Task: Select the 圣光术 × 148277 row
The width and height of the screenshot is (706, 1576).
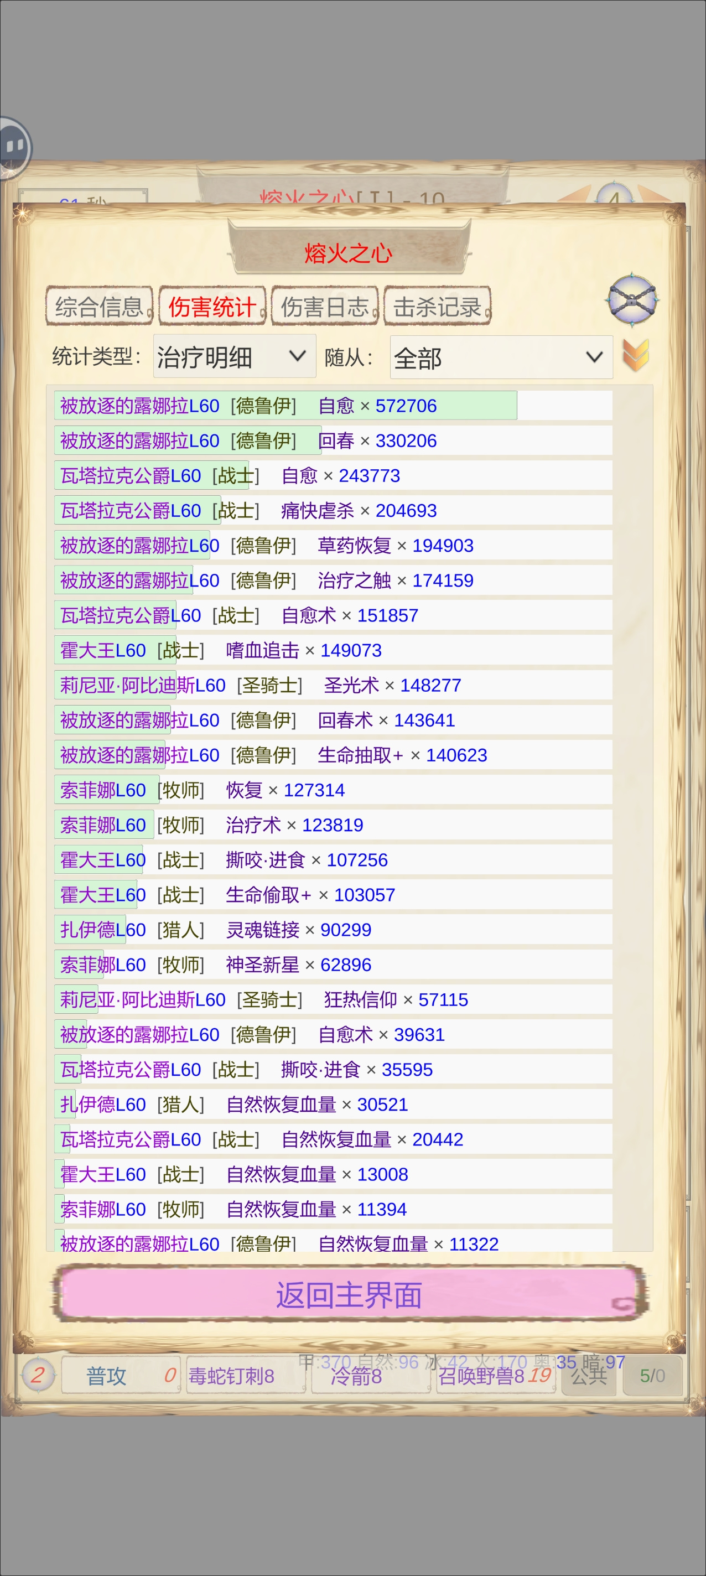Action: click(334, 685)
